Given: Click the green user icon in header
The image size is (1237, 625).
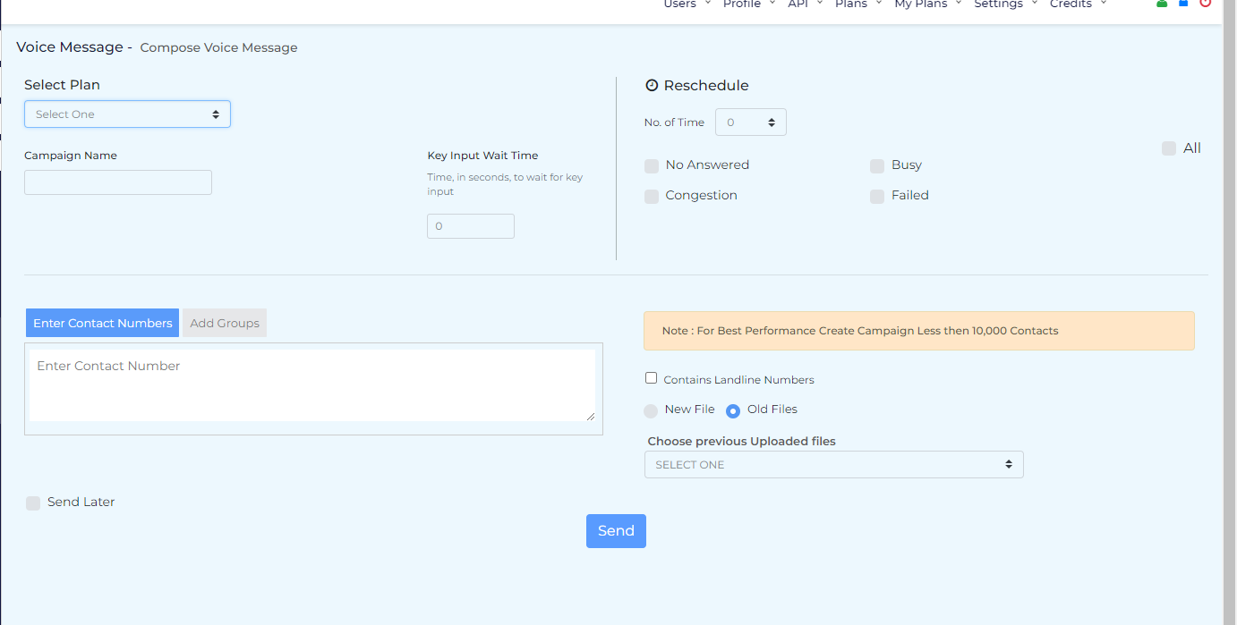Looking at the screenshot, I should [1162, 4].
